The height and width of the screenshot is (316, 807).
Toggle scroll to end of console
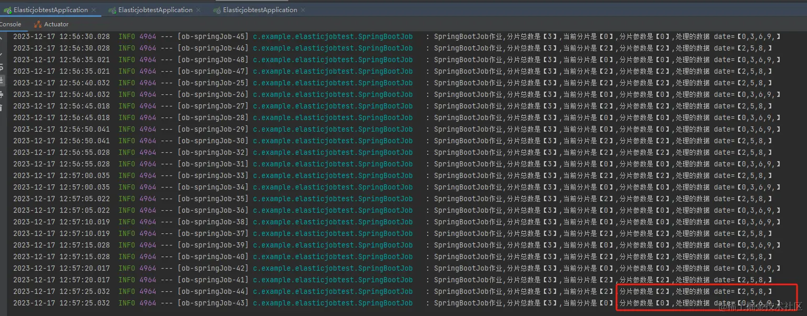2,81
